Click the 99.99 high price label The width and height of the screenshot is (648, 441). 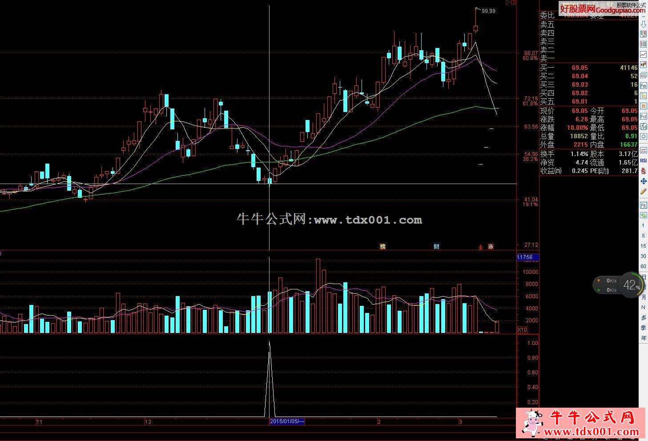pyautogui.click(x=488, y=11)
